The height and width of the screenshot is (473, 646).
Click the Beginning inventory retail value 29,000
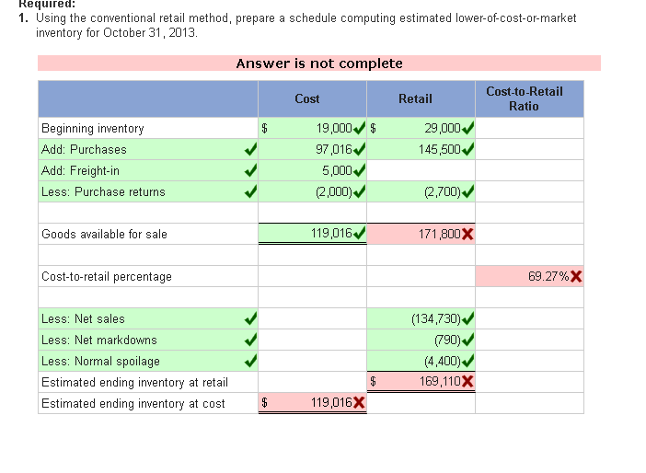pos(443,128)
